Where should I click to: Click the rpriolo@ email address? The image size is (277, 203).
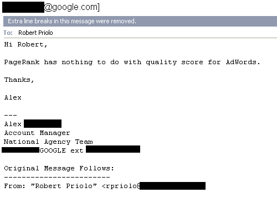121,186
